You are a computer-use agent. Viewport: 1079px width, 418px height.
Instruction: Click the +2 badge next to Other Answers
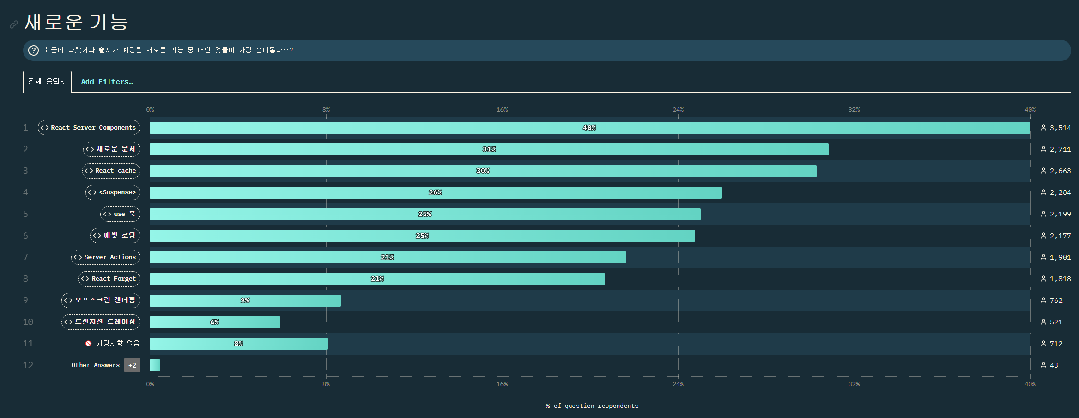132,365
